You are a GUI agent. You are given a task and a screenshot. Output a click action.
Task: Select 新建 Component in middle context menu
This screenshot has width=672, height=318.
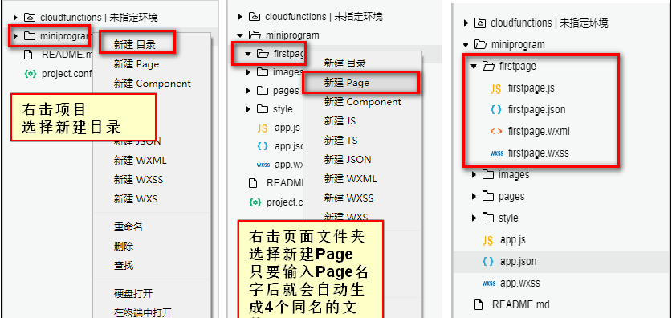(363, 102)
